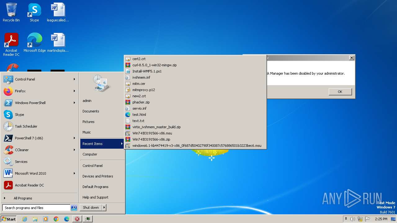
Task: Click the volume speaker tray icon
Action: [x=353, y=219]
